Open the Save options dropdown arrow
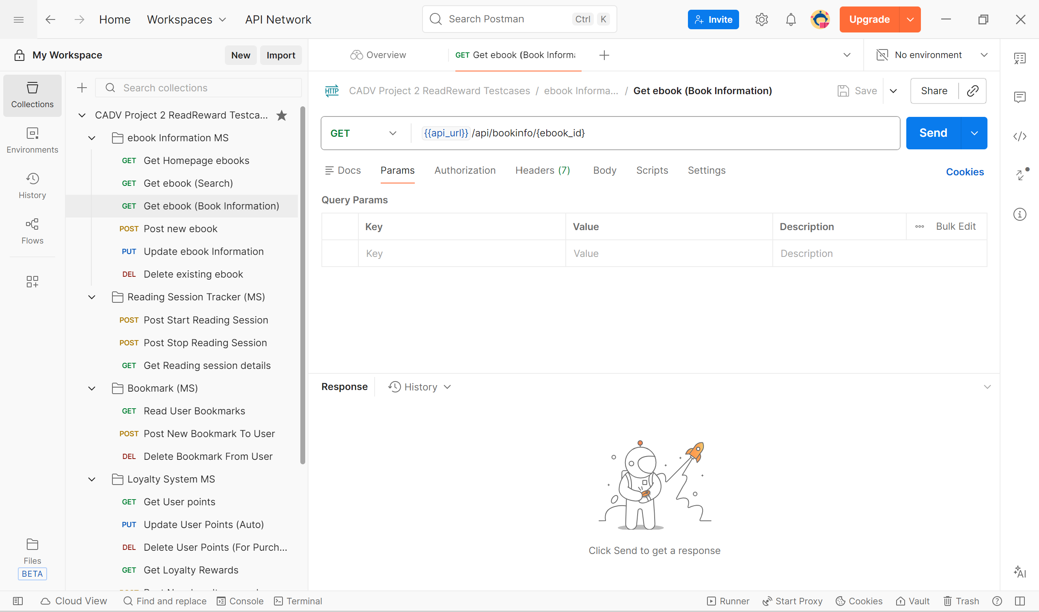This screenshot has height=612, width=1039. coord(893,91)
